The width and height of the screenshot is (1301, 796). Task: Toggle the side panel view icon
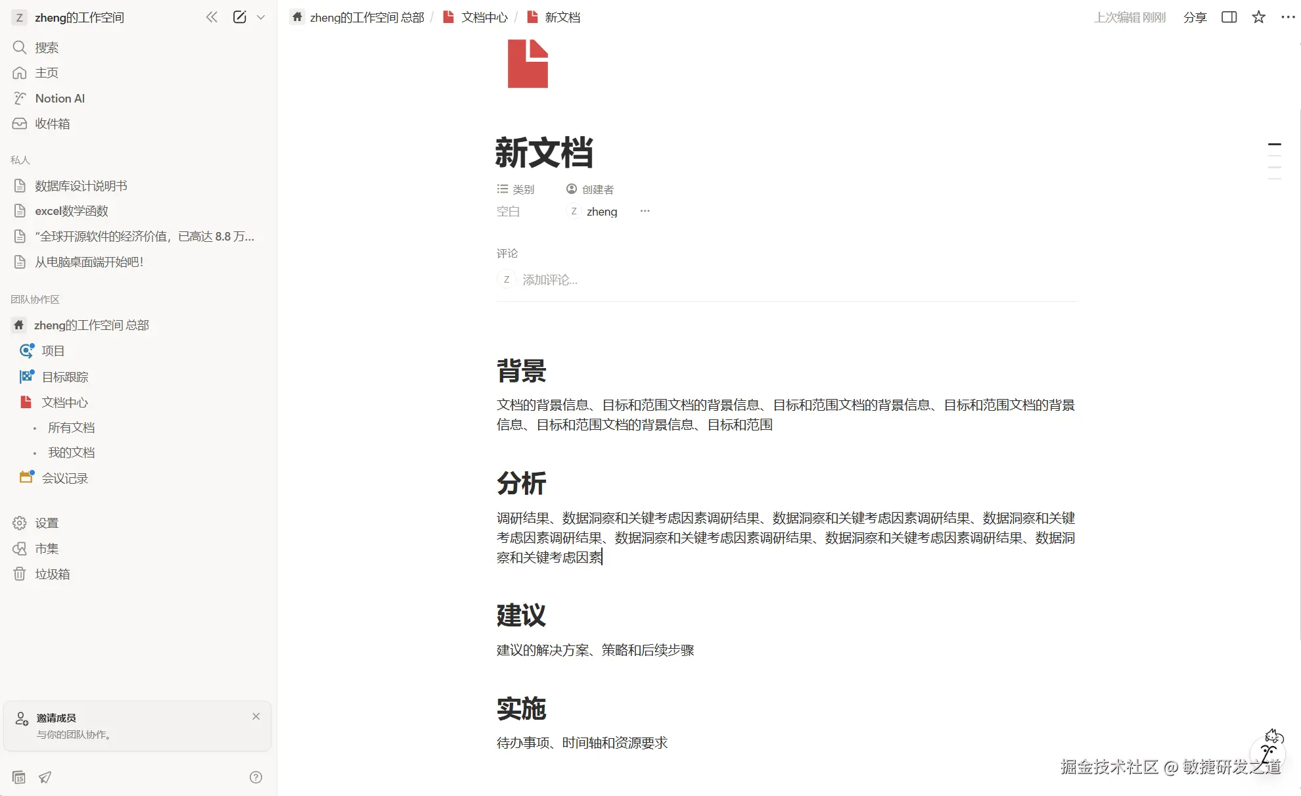1229,18
